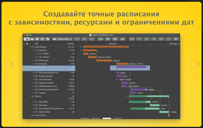
Task: Click the purple Engineering summary bar
Action: tap(131, 67)
